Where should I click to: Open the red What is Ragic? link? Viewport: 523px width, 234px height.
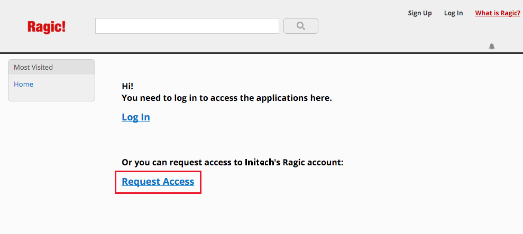(498, 13)
